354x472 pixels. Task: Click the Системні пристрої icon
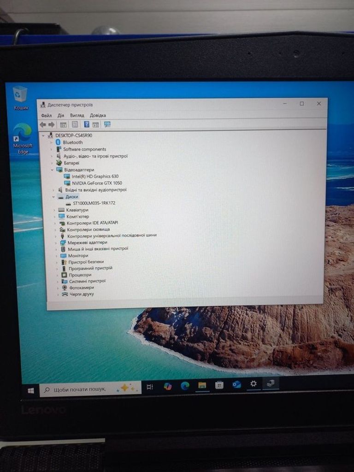[65, 281]
